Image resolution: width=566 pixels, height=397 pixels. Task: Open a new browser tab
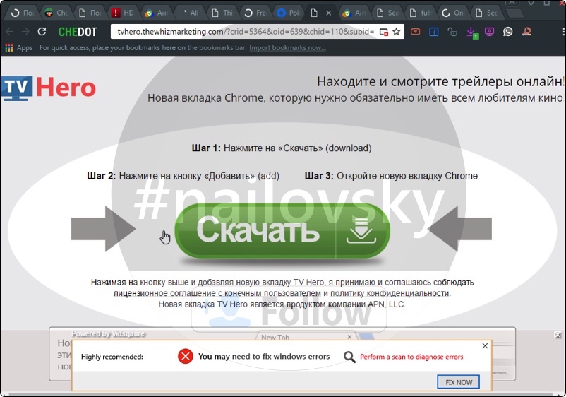tap(514, 13)
